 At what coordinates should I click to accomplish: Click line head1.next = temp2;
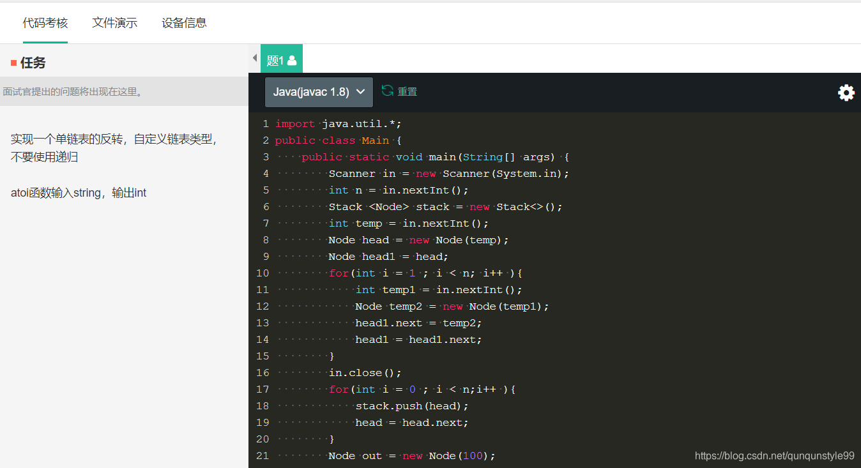(418, 323)
